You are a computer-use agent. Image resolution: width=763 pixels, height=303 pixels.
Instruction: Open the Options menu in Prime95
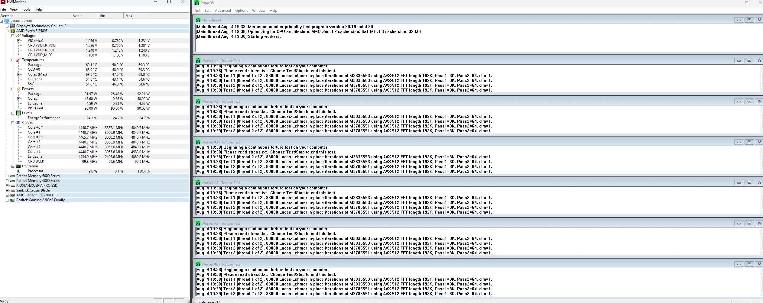pos(242,11)
